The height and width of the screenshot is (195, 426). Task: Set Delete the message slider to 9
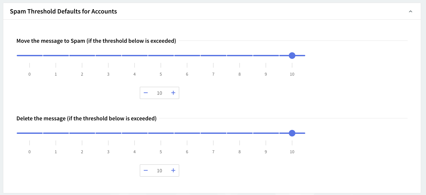pos(266,133)
